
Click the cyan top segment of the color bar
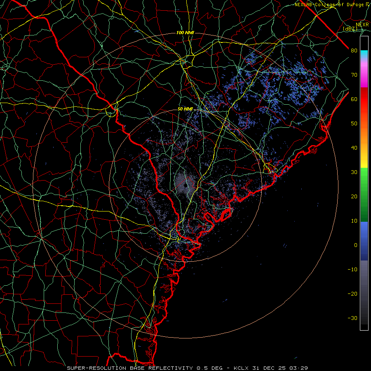pos(364,54)
